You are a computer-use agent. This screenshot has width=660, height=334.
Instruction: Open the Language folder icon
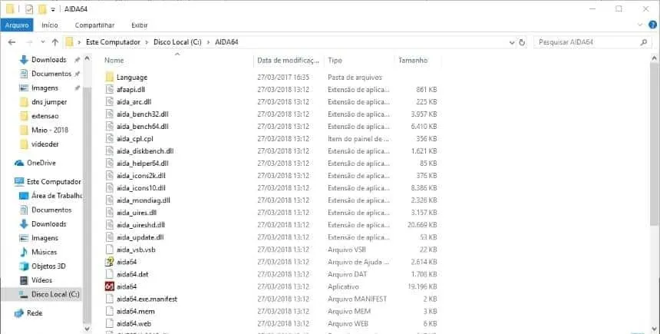(x=110, y=77)
